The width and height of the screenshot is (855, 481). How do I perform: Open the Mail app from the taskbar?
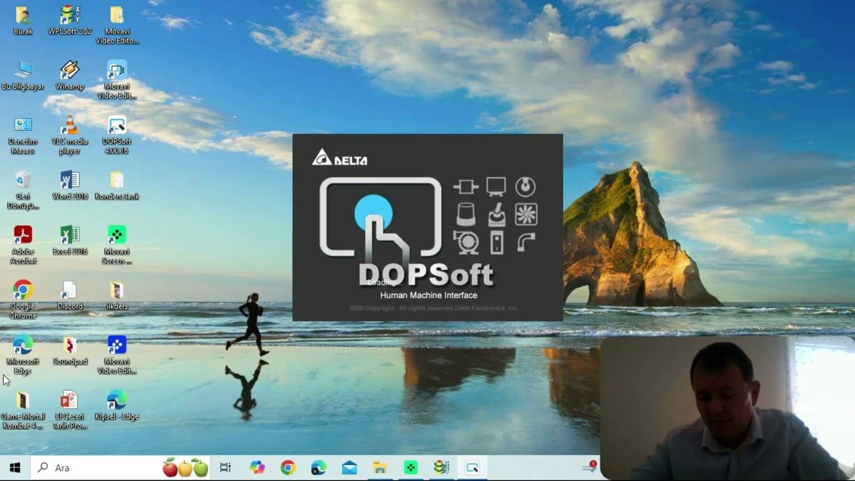click(349, 468)
